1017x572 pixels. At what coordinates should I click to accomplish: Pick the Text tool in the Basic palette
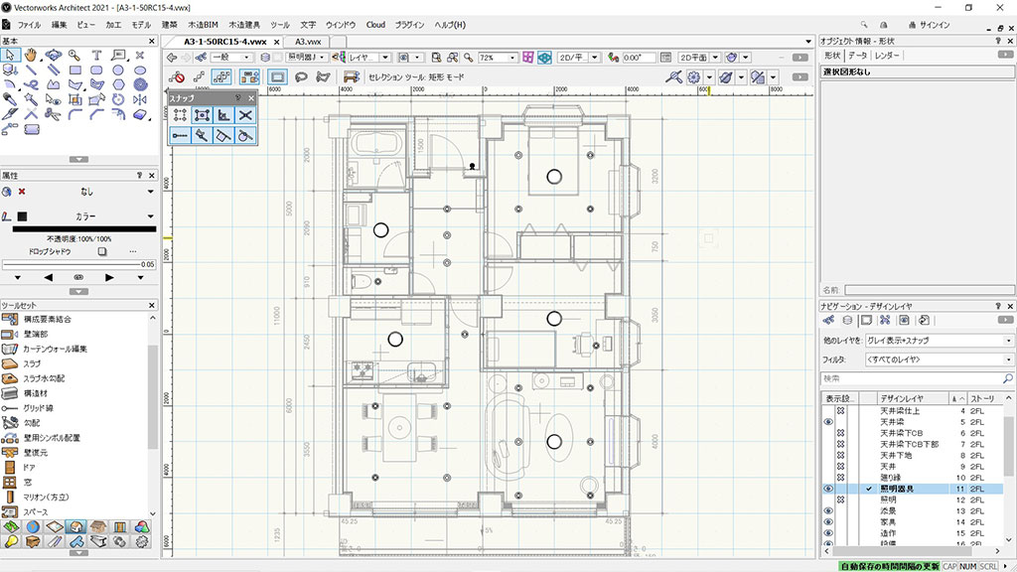[x=97, y=54]
